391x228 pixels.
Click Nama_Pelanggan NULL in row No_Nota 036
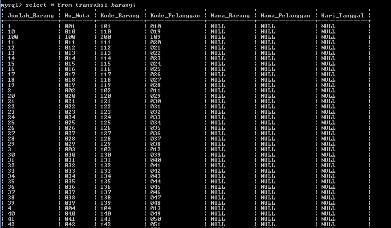coord(268,187)
